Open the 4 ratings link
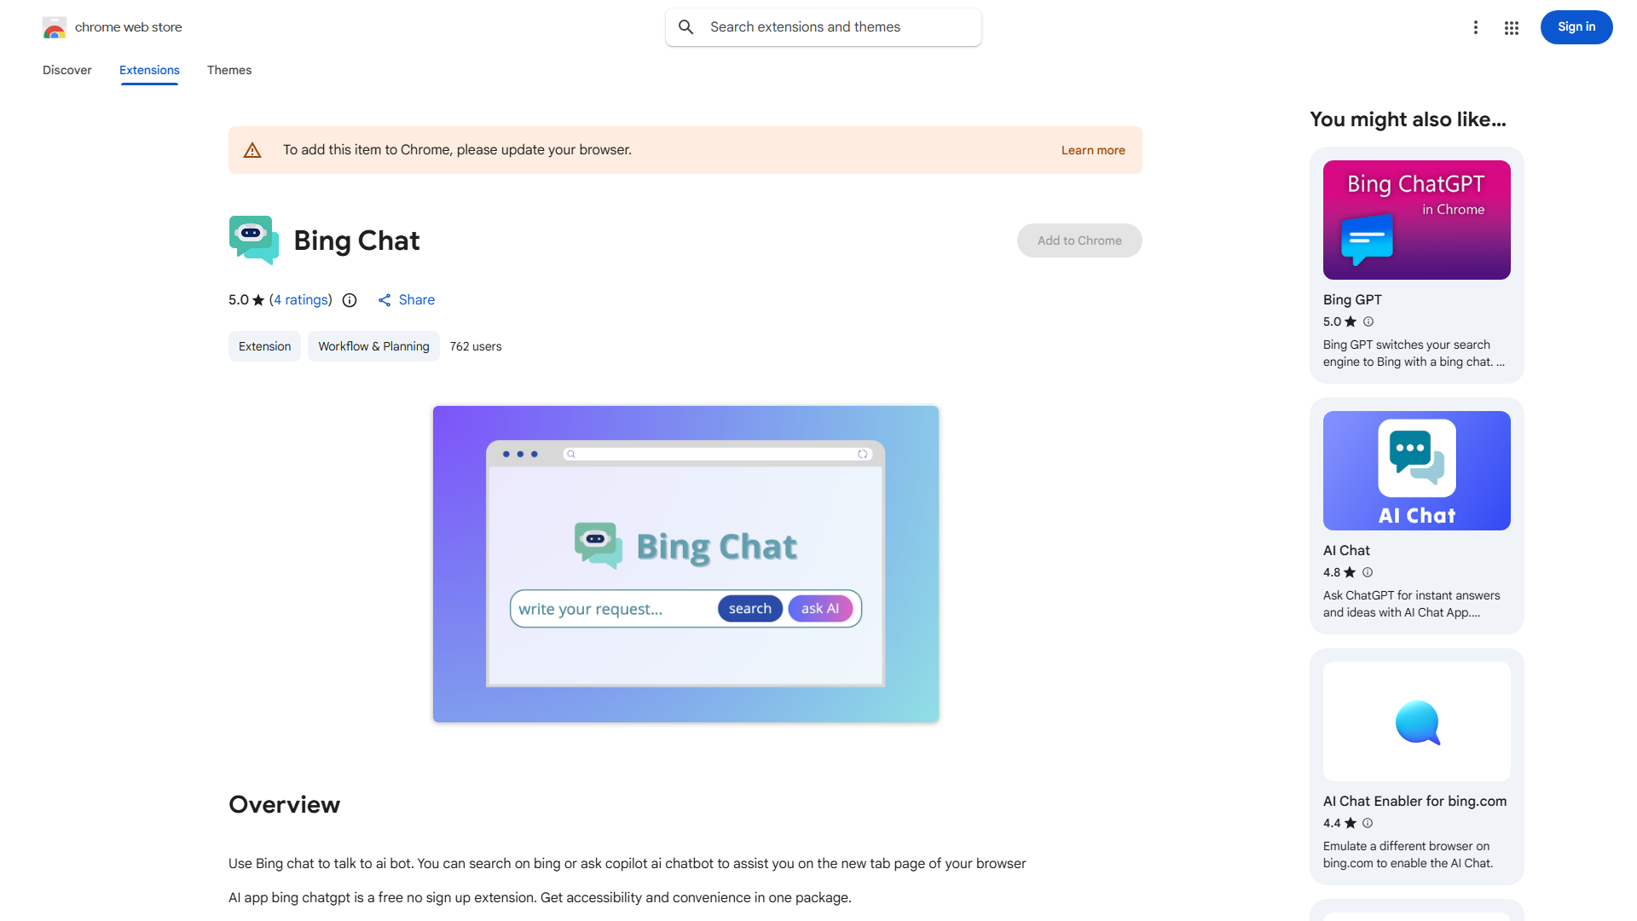Viewport: 1637px width, 921px height. (301, 300)
